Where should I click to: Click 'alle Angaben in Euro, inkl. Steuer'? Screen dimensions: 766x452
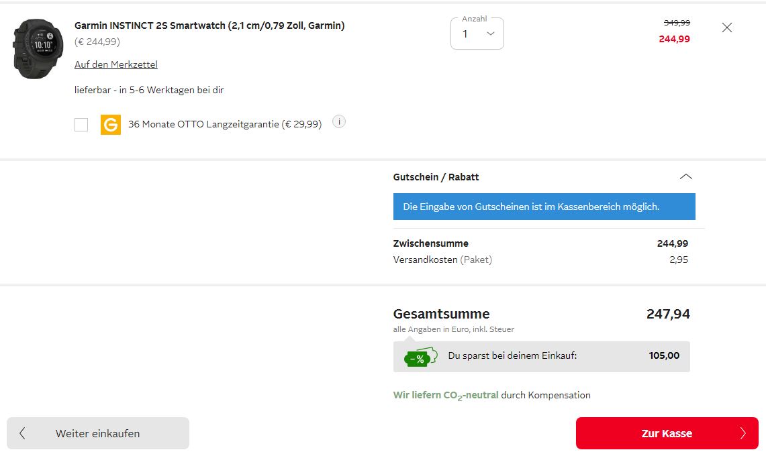[453, 329]
